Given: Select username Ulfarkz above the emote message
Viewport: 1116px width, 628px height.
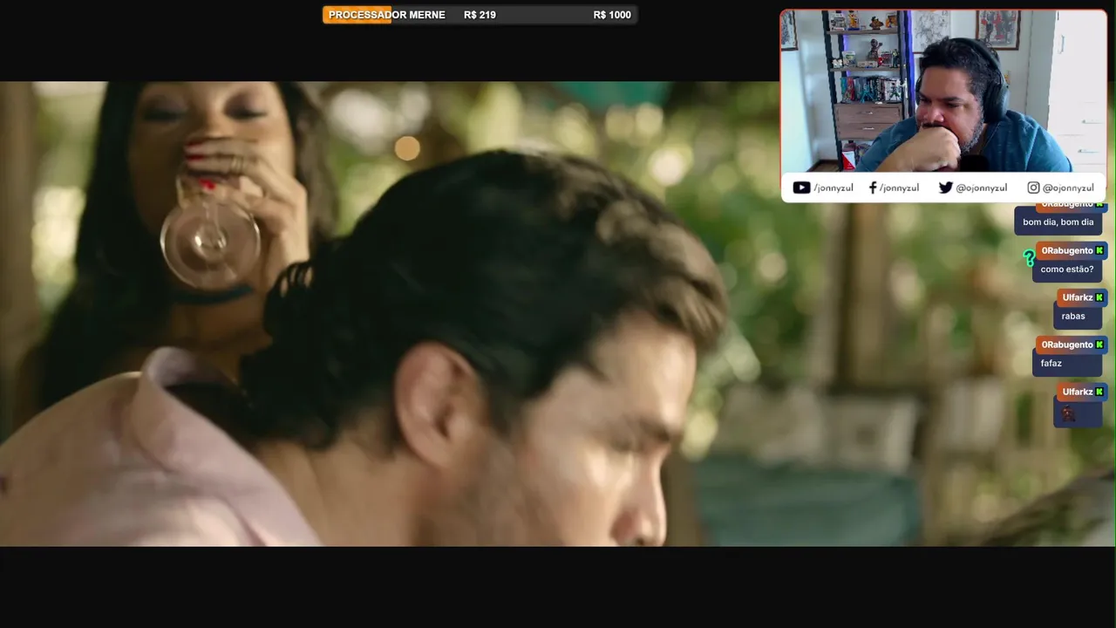Looking at the screenshot, I should (1078, 392).
